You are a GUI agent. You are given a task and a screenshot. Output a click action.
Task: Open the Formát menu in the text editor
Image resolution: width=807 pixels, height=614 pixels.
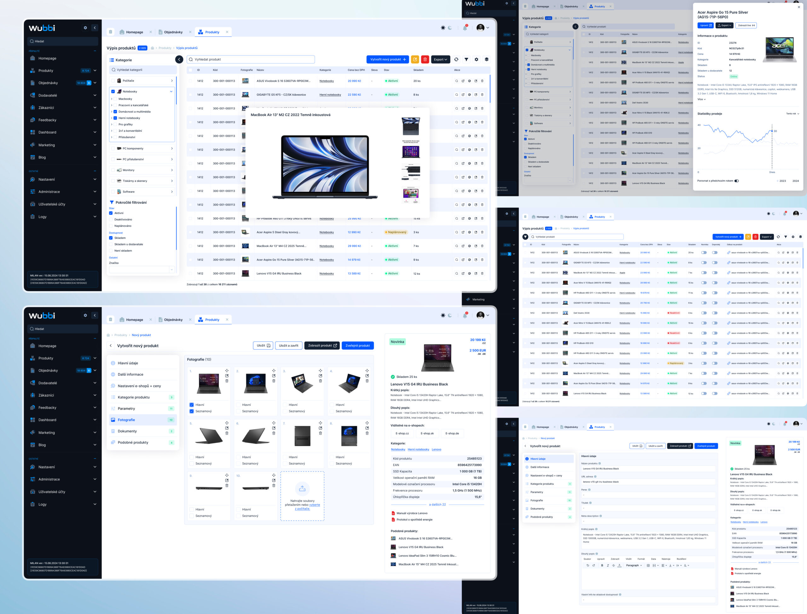[x=641, y=559]
